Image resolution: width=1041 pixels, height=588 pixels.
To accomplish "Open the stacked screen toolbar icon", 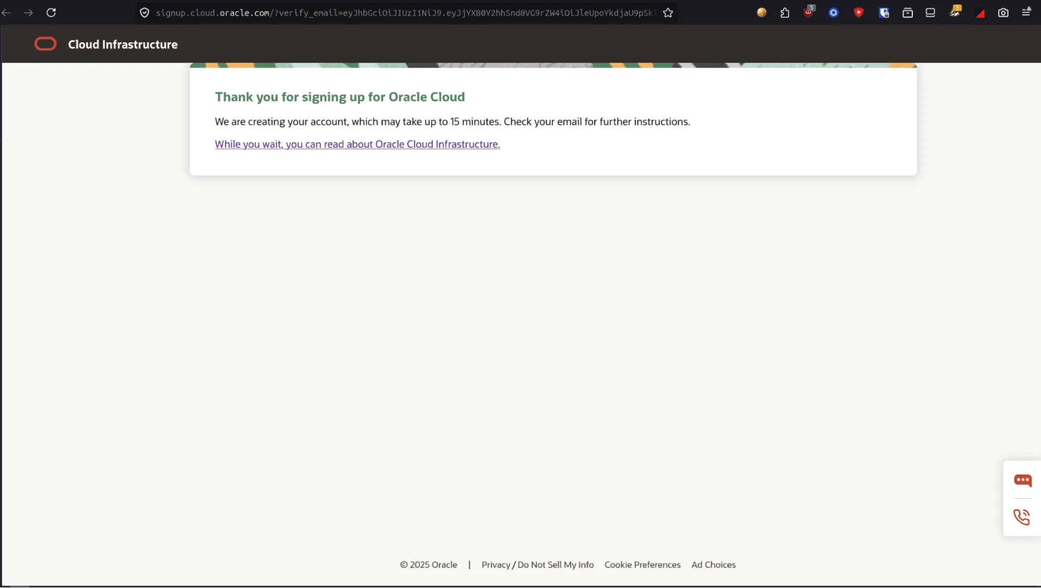I will click(931, 12).
